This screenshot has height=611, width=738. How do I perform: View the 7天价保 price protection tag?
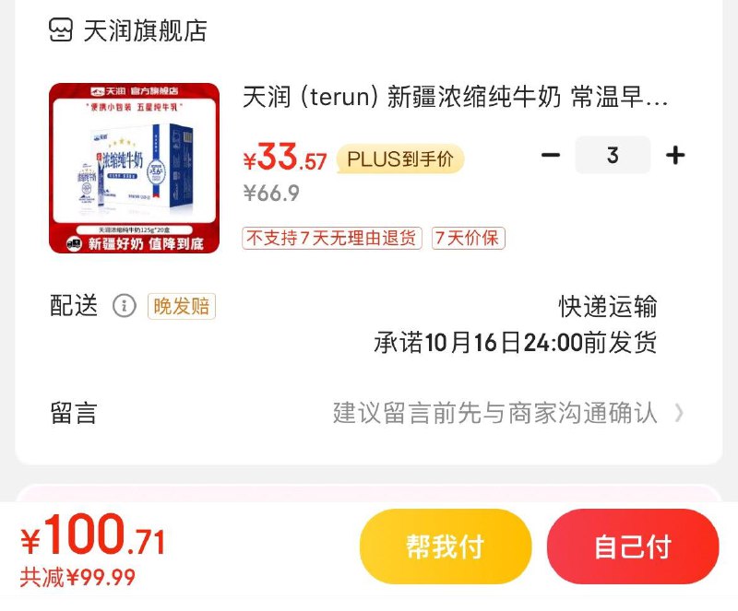[x=469, y=238]
